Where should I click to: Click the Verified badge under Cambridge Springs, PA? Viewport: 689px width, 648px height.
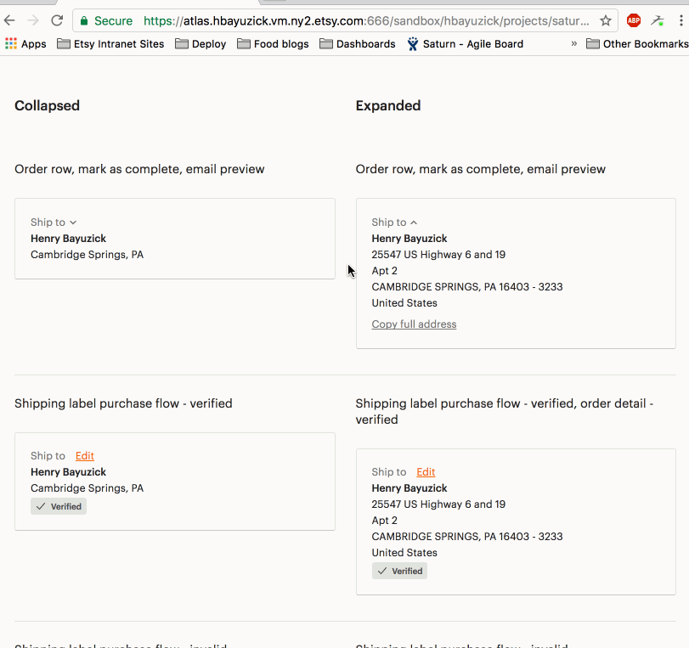59,506
